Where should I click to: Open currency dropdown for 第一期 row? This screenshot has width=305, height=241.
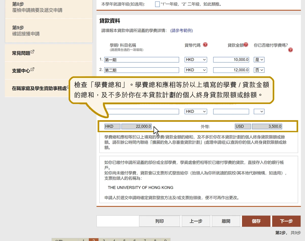pos(196,60)
